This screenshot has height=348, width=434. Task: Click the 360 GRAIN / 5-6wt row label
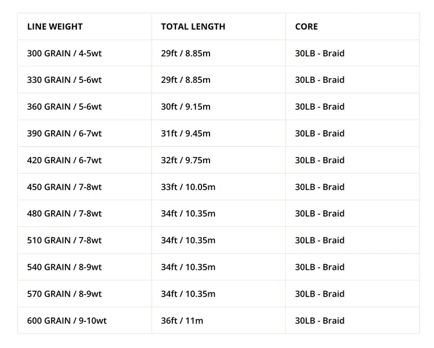(64, 107)
